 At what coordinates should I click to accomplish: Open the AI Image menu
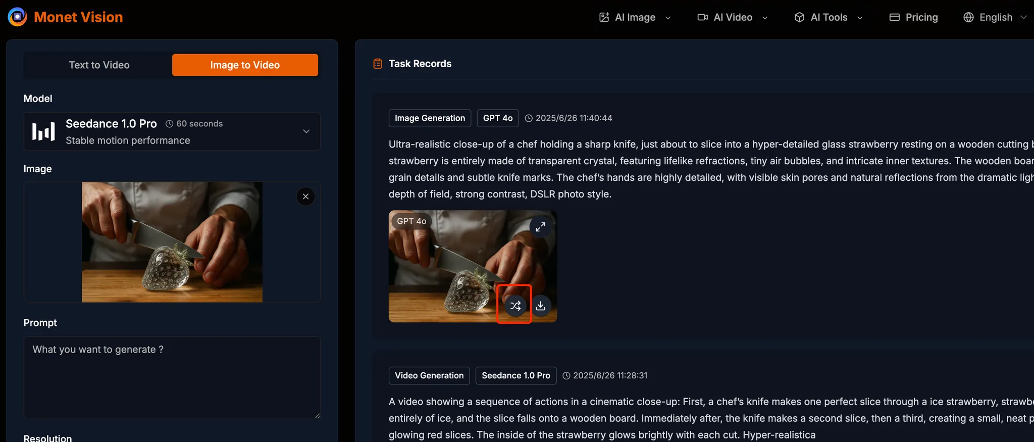click(x=635, y=17)
